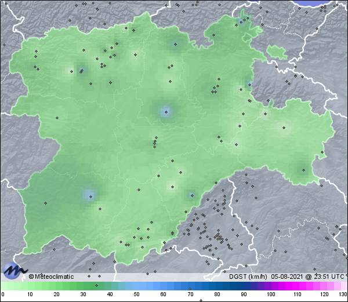Click scale label 130
The height and width of the screenshot is (302, 348).
click(x=343, y=294)
